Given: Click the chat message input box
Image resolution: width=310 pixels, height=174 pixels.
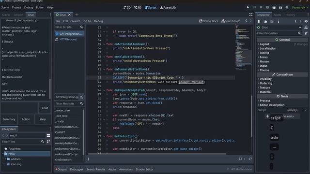Looking at the screenshot, I should tap(19, 108).
